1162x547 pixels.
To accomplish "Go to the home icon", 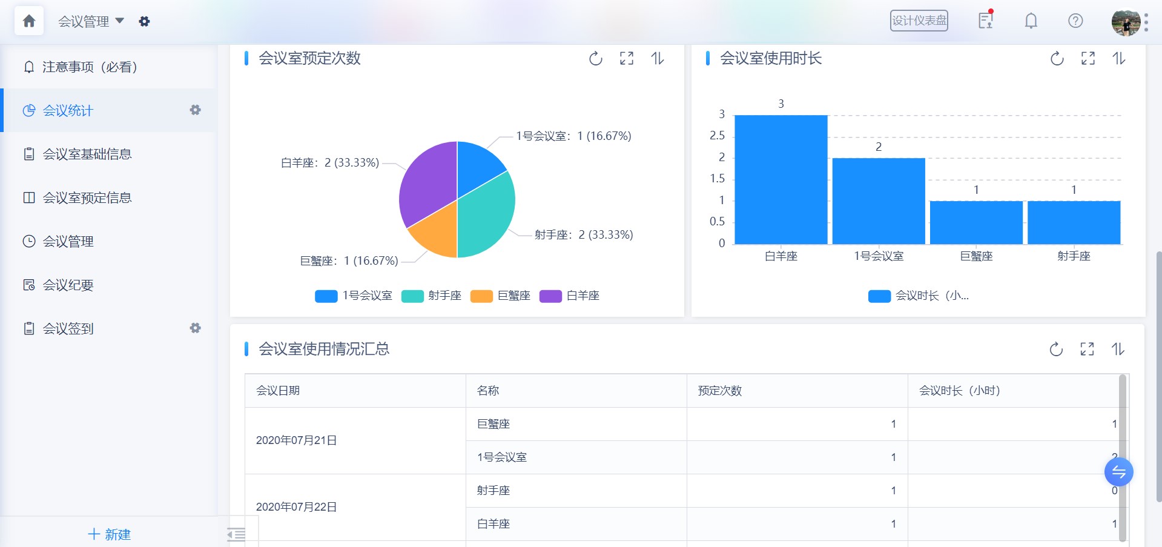I will pos(28,21).
